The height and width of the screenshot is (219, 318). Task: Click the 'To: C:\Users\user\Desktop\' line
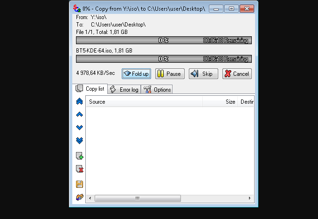point(111,25)
